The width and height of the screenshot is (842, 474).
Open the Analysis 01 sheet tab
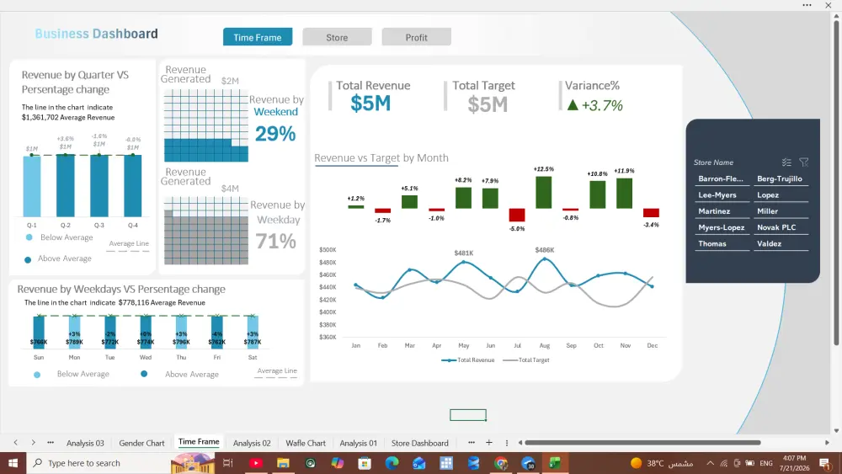358,443
